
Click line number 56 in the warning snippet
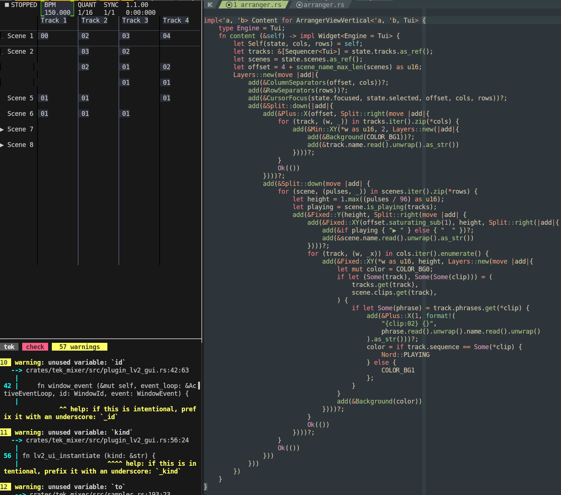(7, 456)
